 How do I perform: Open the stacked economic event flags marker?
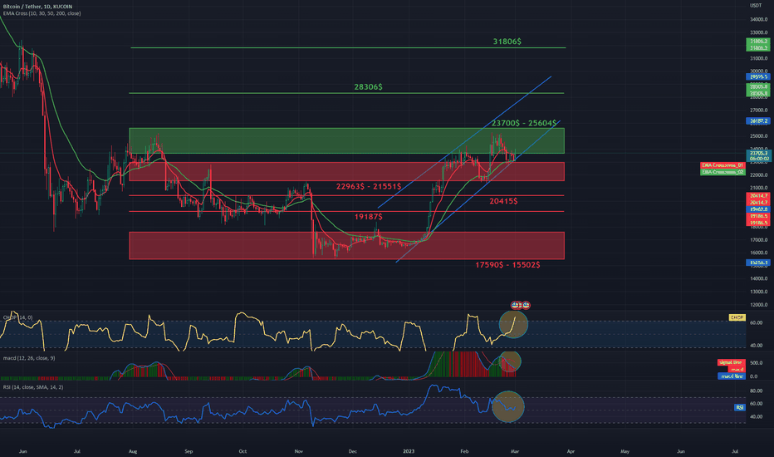pos(520,305)
